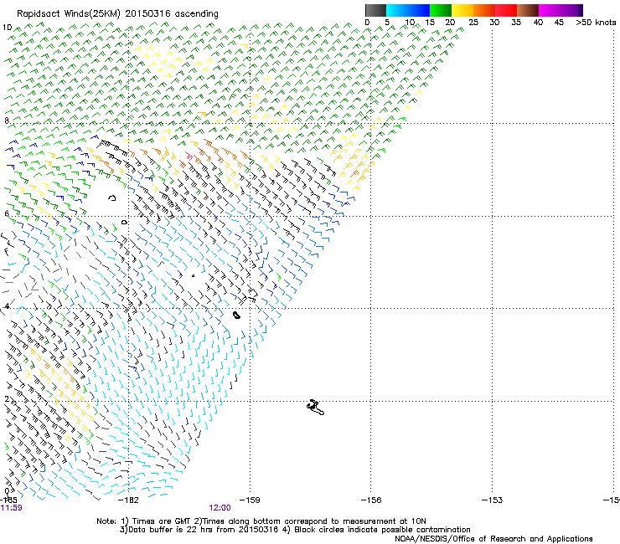Select latitude label '4' on the left axis
This screenshot has width=620, height=544.
(7, 306)
